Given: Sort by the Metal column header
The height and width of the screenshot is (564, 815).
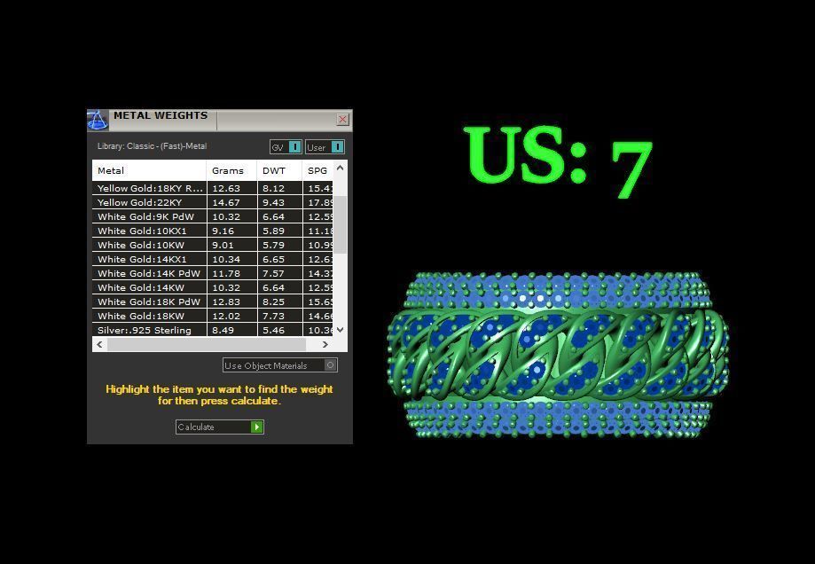Looking at the screenshot, I should (x=149, y=170).
